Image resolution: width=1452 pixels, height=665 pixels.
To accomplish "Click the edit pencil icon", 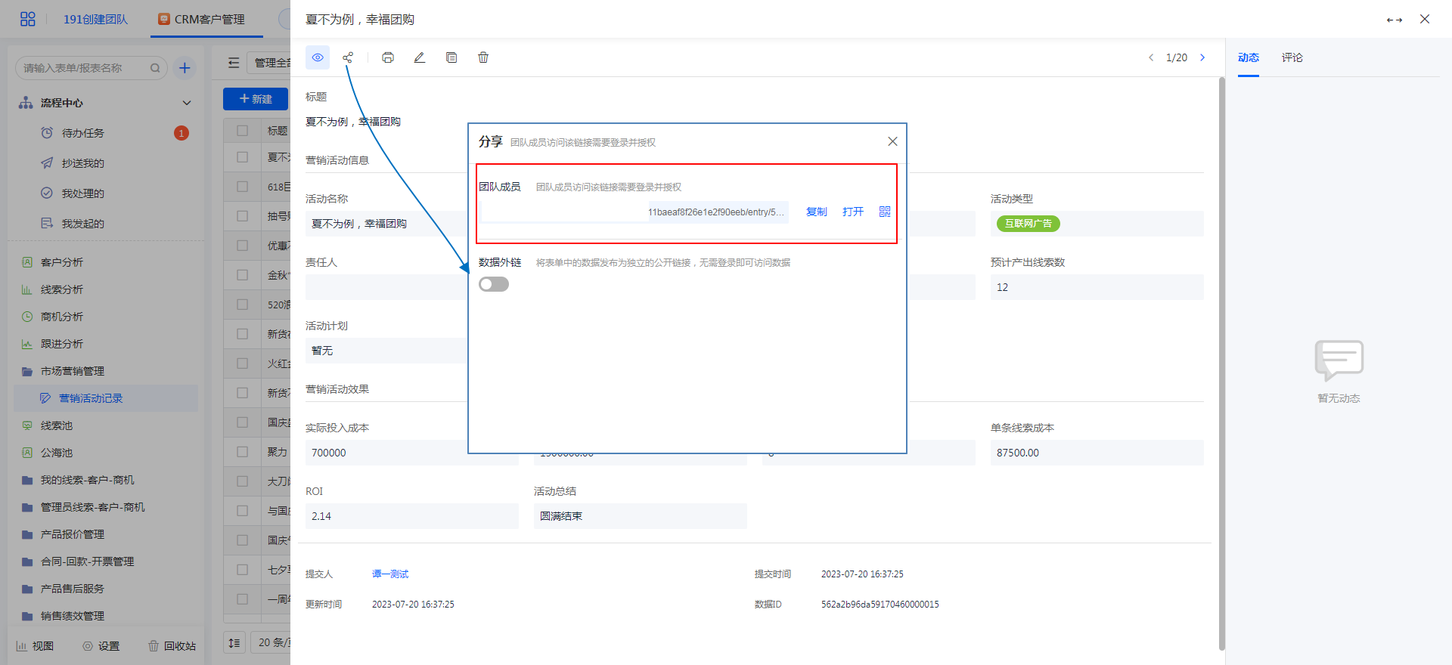I will tap(420, 57).
